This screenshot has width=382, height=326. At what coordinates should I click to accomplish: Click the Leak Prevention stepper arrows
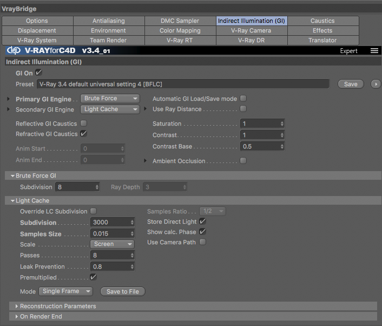[x=132, y=266]
